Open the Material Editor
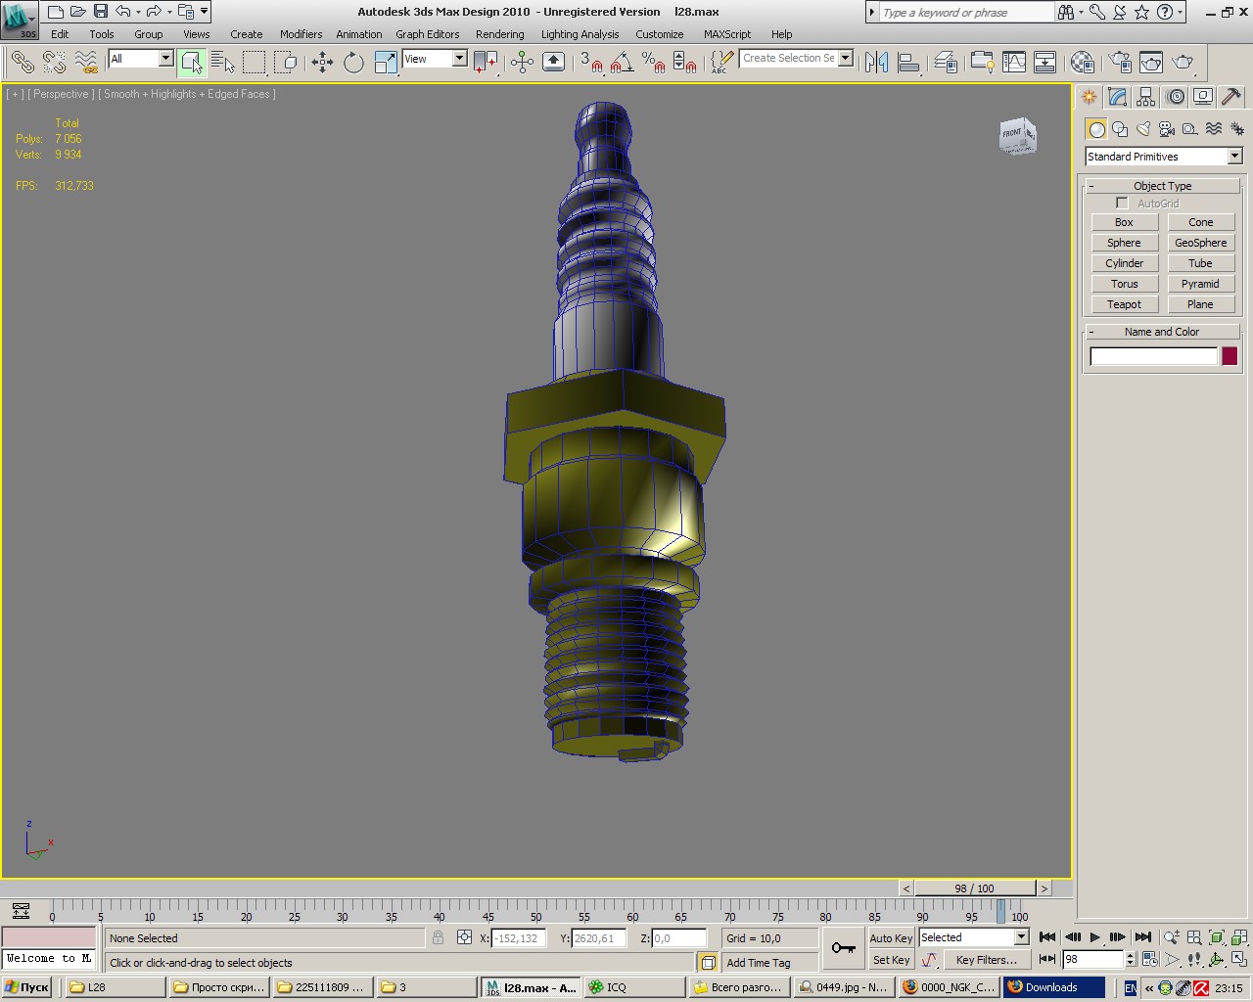This screenshot has height=1002, width=1253. click(x=1082, y=63)
